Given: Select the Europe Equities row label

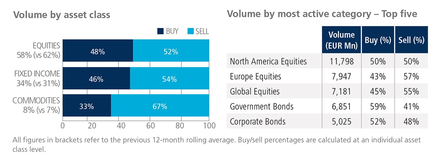Looking at the screenshot, I should [x=256, y=77].
